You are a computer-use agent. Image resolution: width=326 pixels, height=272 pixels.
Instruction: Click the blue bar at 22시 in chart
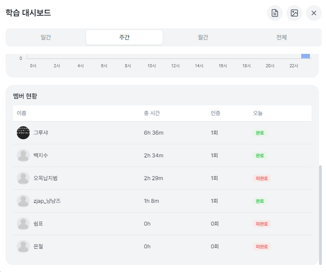tap(306, 56)
